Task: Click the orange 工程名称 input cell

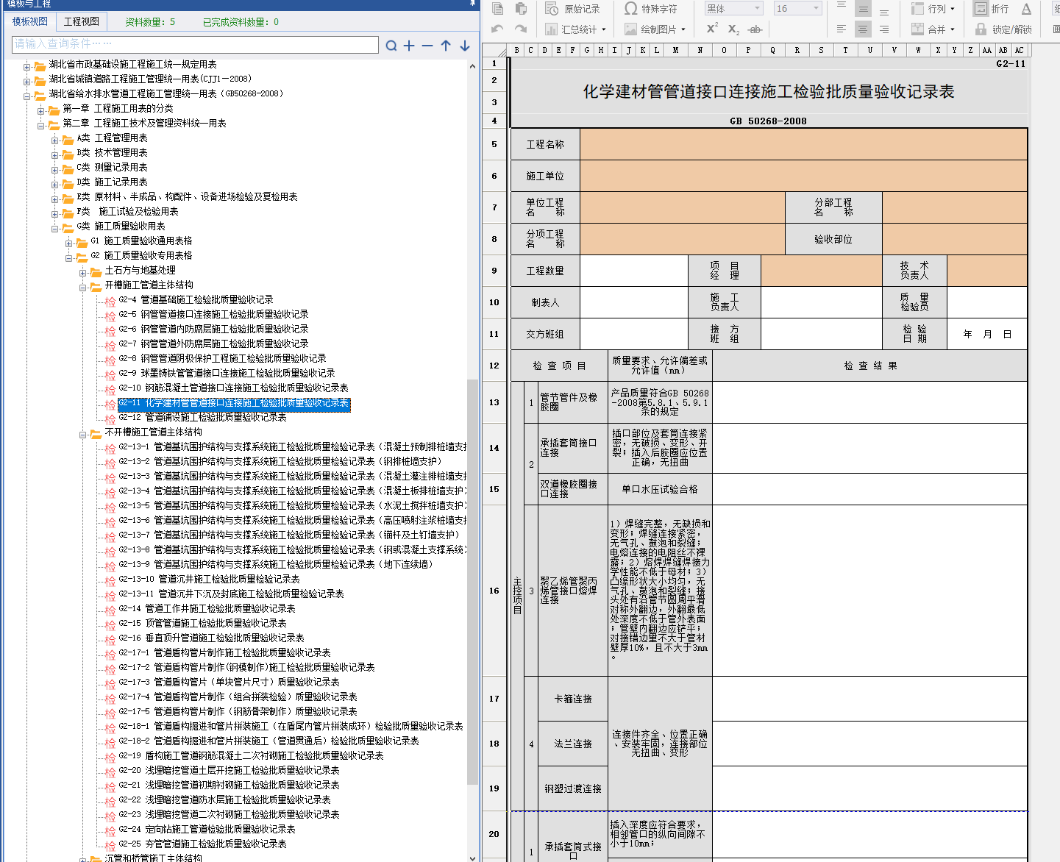Action: (x=803, y=144)
